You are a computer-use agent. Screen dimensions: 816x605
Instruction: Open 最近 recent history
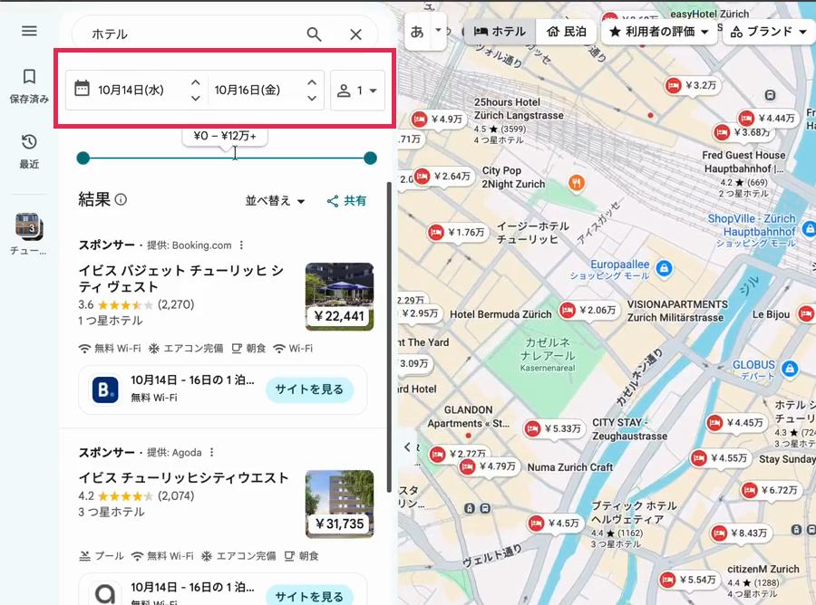29,151
